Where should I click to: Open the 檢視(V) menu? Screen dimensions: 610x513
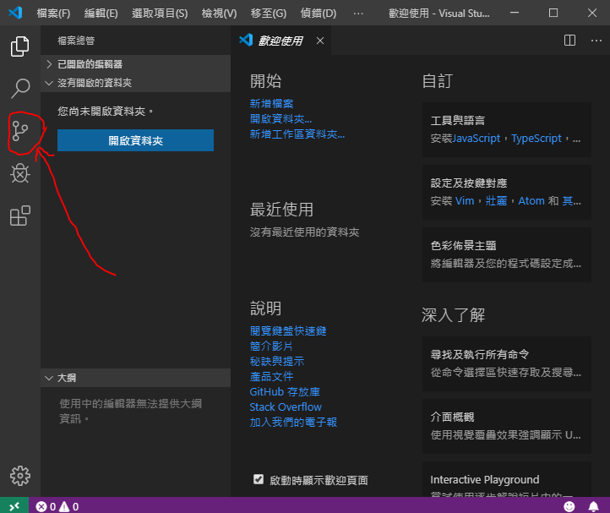click(x=219, y=14)
